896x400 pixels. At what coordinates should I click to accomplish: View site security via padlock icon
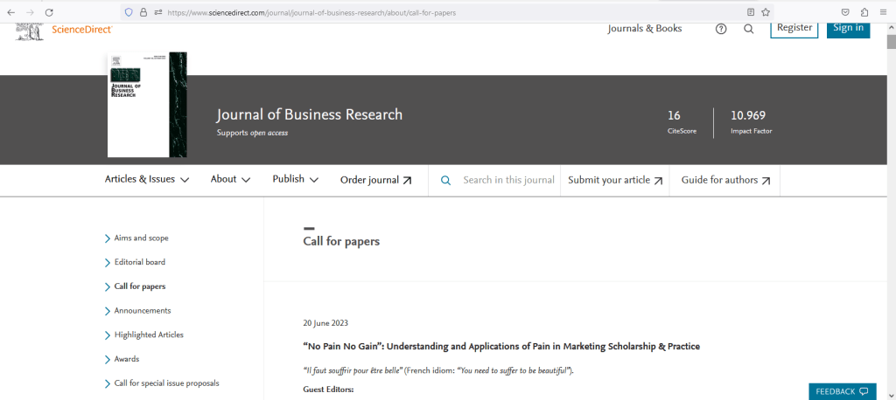pyautogui.click(x=143, y=12)
